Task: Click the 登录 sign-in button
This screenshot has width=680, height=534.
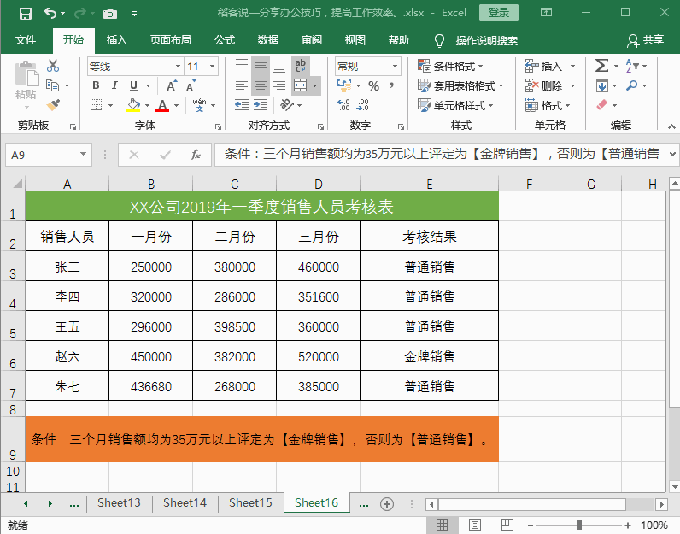Action: click(x=498, y=13)
